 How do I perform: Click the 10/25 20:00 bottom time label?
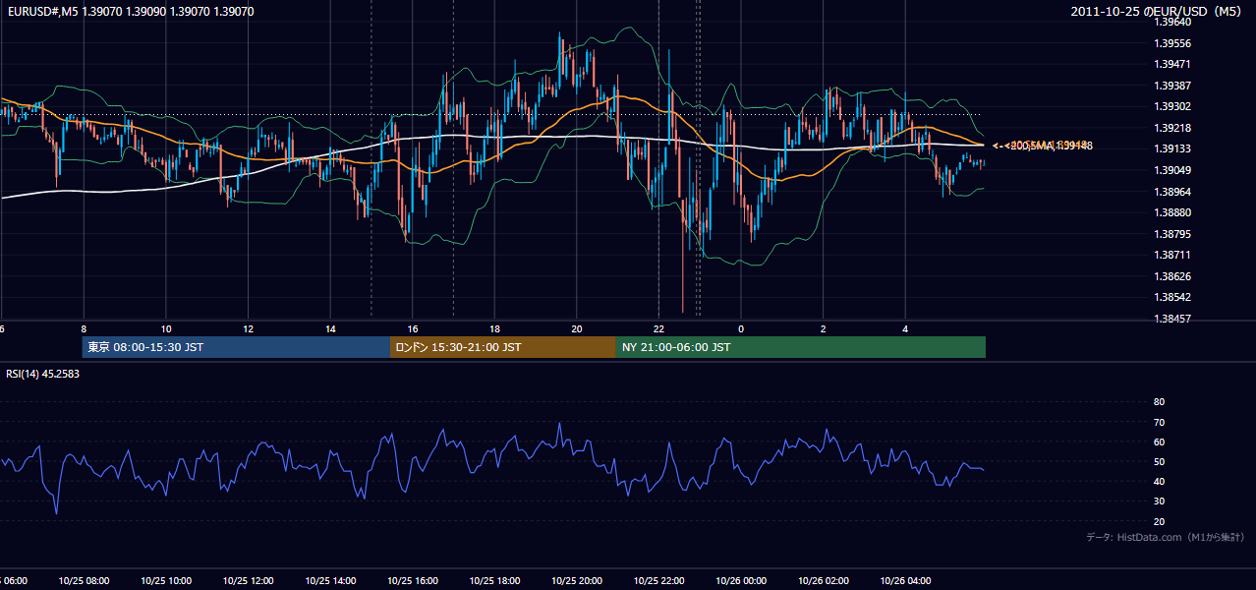577,581
